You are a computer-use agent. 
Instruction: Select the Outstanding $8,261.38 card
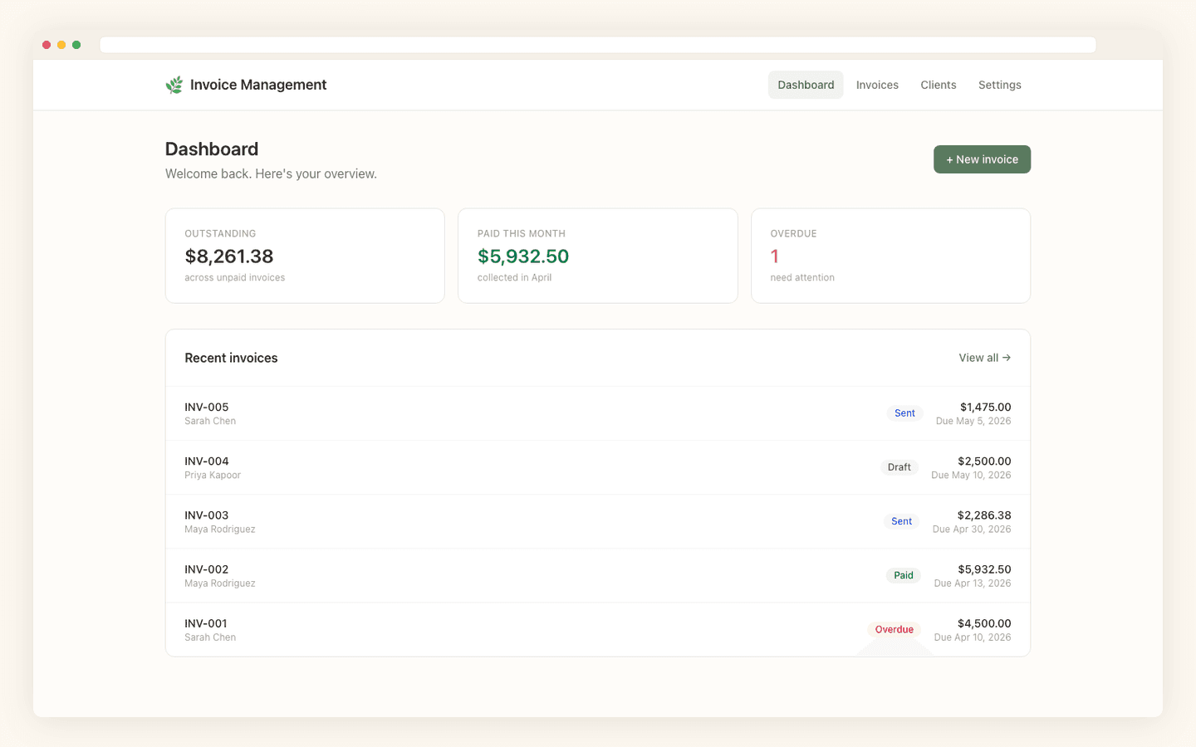305,256
